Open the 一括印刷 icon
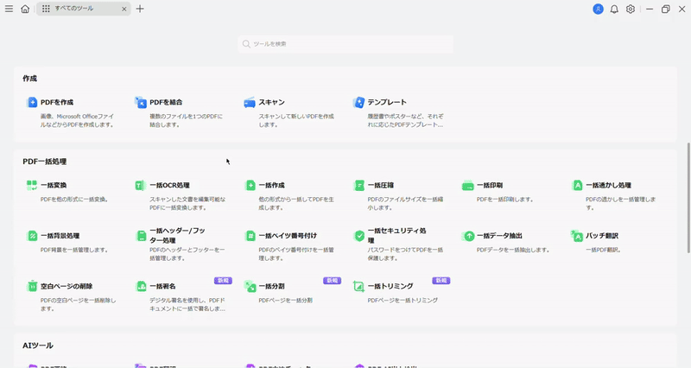The height and width of the screenshot is (368, 691). [x=467, y=186]
